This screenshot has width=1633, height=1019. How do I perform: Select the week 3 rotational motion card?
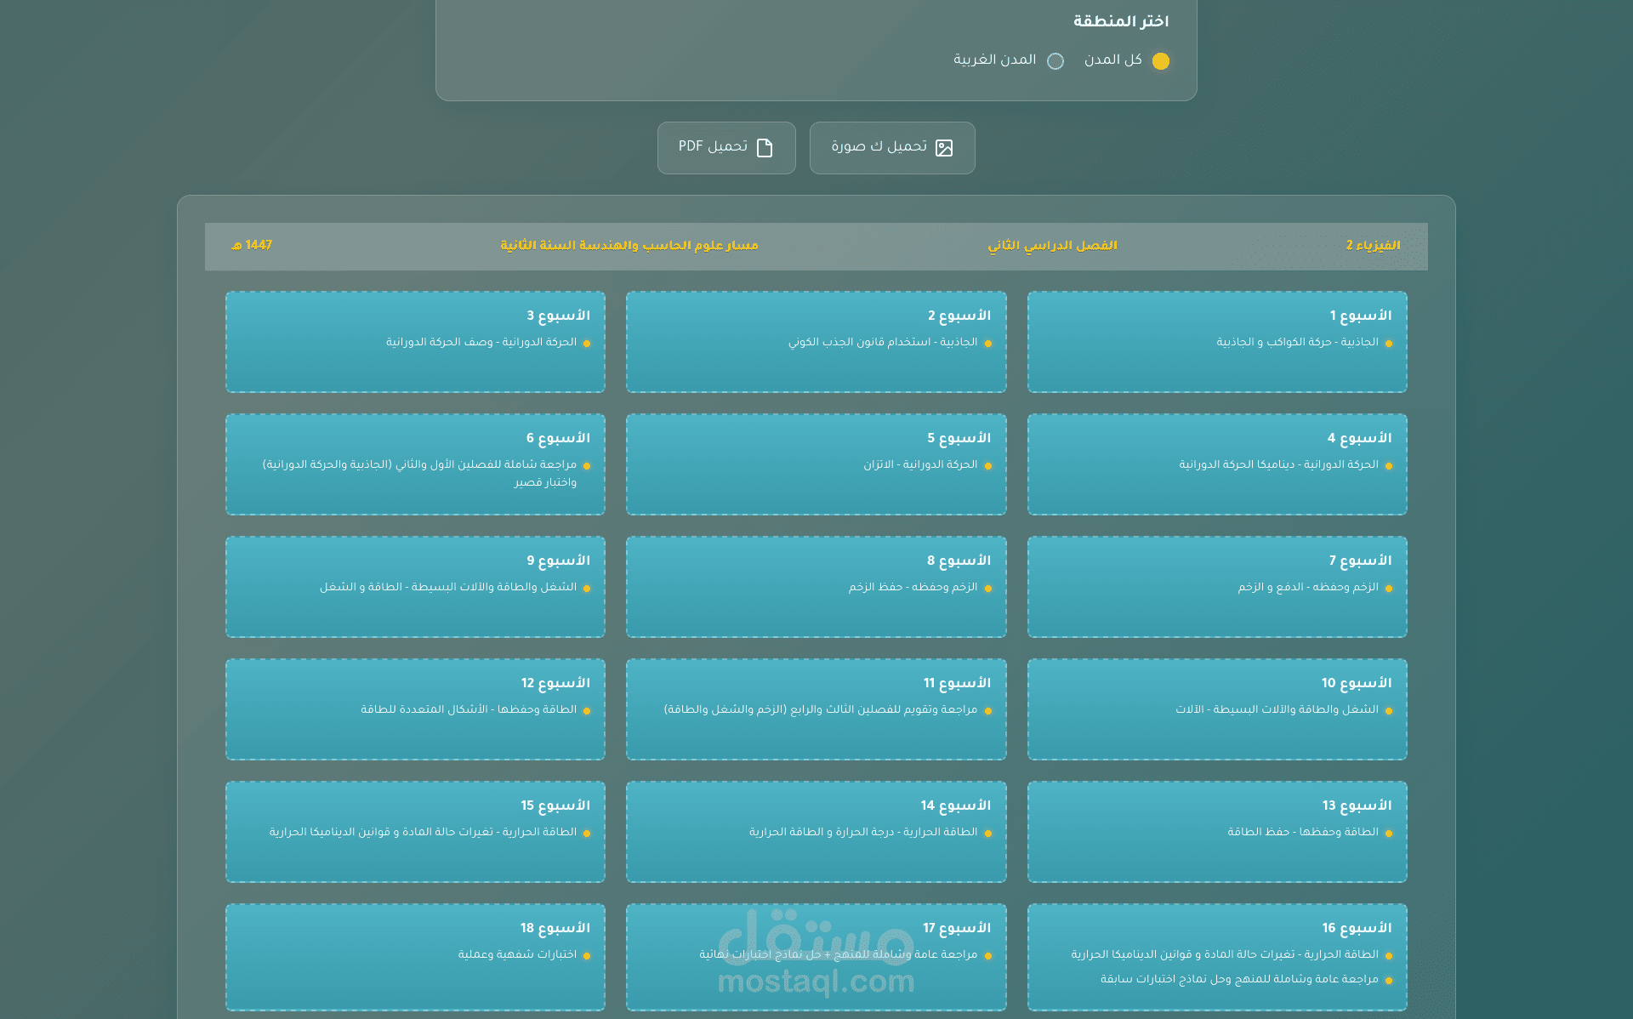click(415, 342)
